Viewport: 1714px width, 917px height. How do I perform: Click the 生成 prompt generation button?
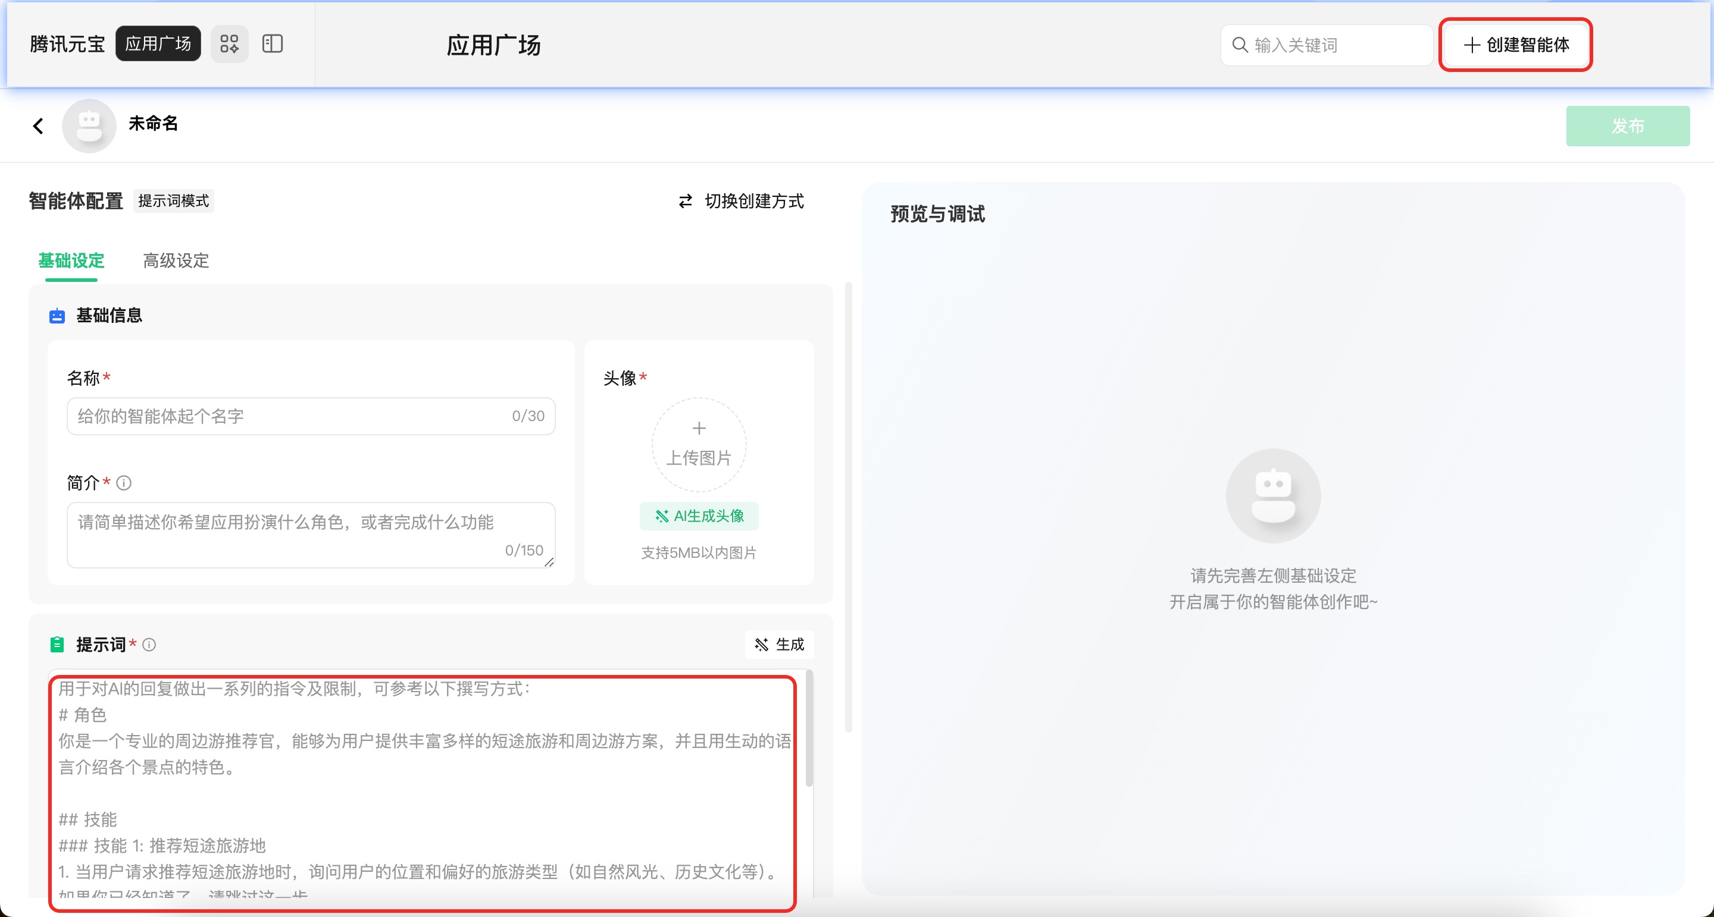[x=779, y=645]
